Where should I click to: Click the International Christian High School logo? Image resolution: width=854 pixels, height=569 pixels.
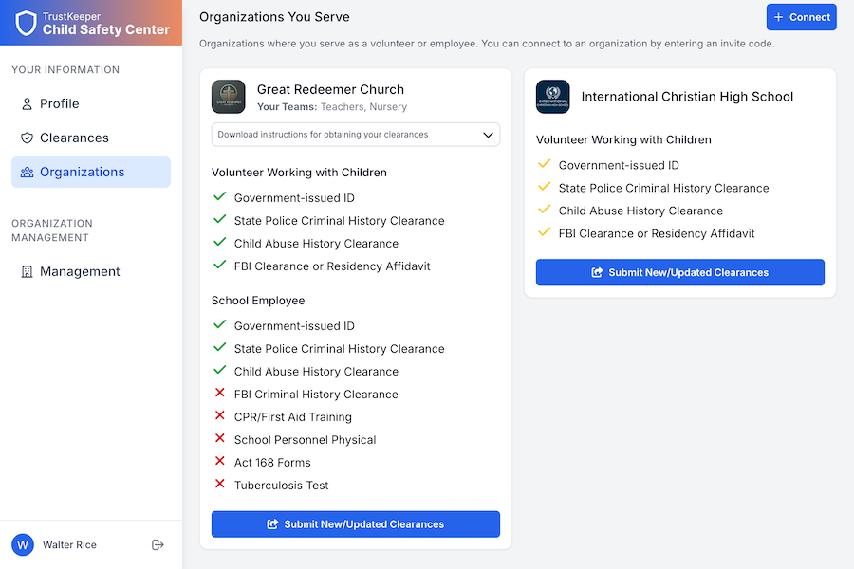[x=552, y=97]
